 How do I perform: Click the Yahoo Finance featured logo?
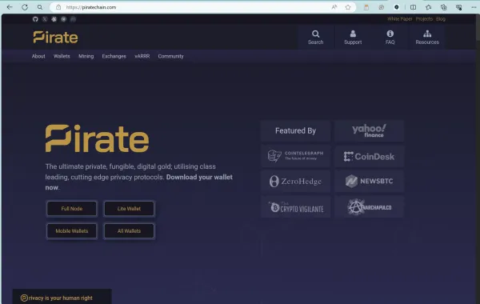pyautogui.click(x=369, y=131)
